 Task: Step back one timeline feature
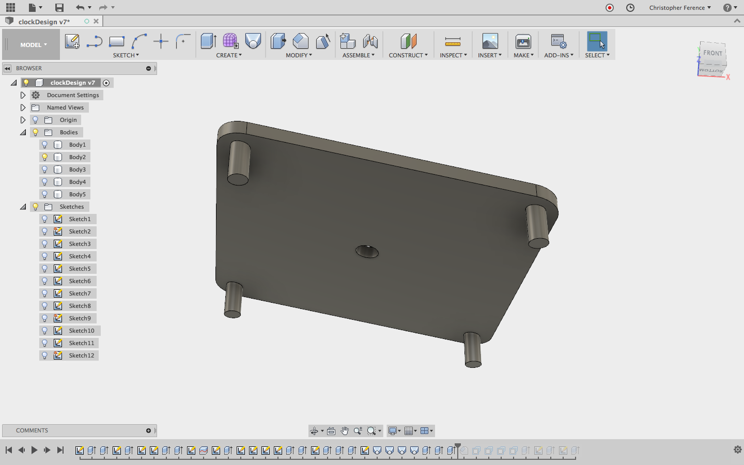coord(21,450)
